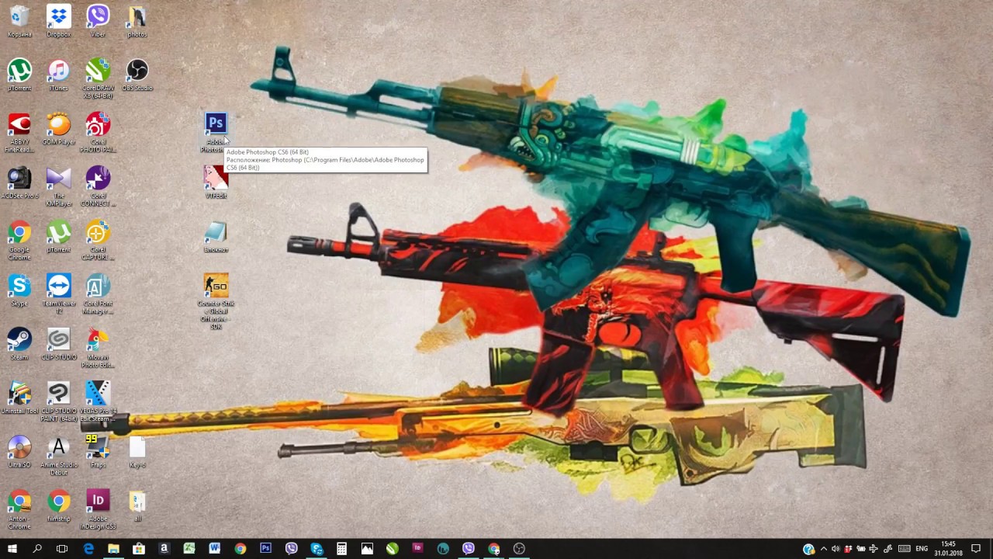Select the CorelDRAW X8 (64-Bit) shortcut
The image size is (993, 559).
98,78
